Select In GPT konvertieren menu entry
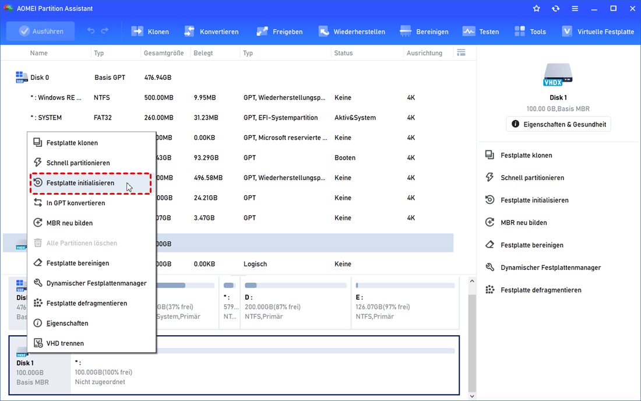The height and width of the screenshot is (401, 641). pos(76,203)
